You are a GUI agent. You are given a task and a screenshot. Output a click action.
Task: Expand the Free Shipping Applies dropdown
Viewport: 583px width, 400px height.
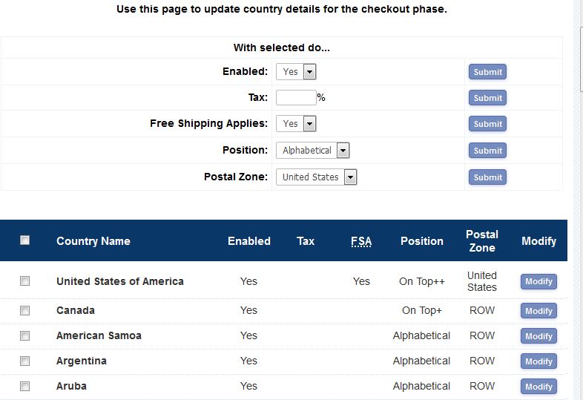[296, 124]
